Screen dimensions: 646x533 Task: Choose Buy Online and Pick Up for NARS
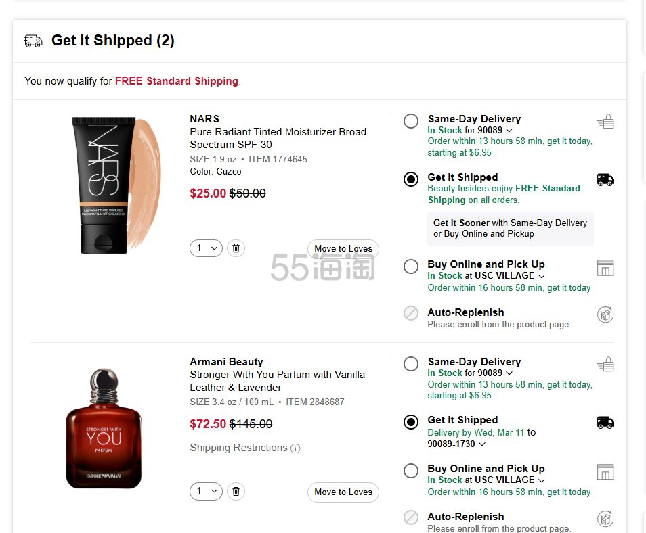tap(411, 266)
